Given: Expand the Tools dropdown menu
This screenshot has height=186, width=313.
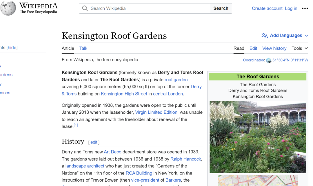Looking at the screenshot, I should point(300,48).
